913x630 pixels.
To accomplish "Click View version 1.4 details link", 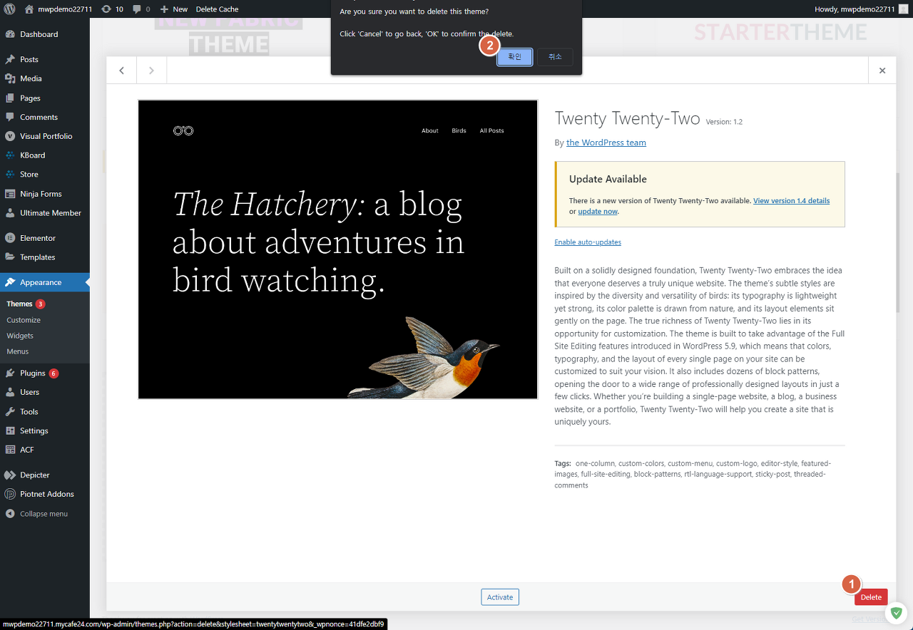I will [x=792, y=201].
